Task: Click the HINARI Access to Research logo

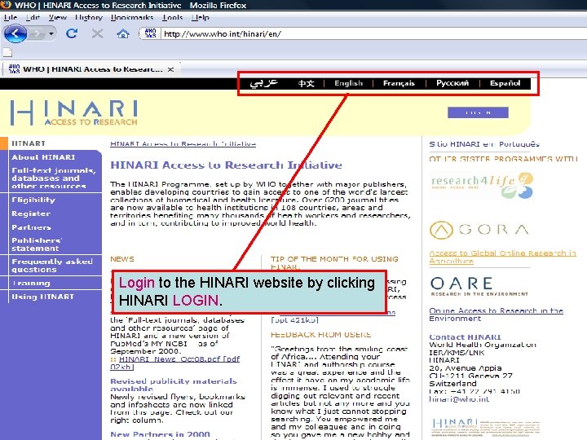Action: pos(73,112)
